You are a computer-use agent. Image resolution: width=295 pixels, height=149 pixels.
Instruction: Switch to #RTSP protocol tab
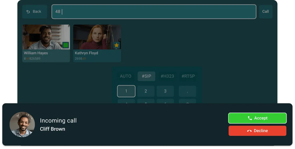pyautogui.click(x=188, y=76)
